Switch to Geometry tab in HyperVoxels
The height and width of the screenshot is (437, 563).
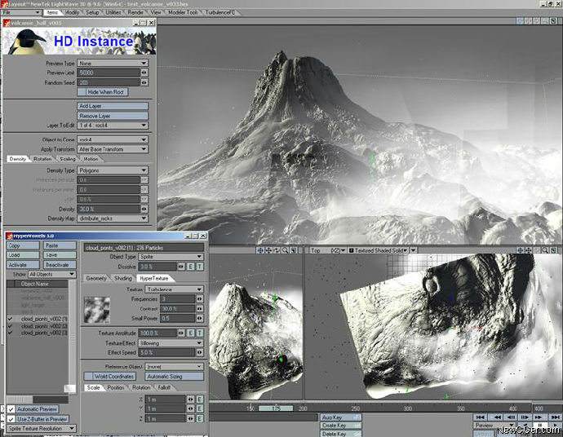(96, 278)
